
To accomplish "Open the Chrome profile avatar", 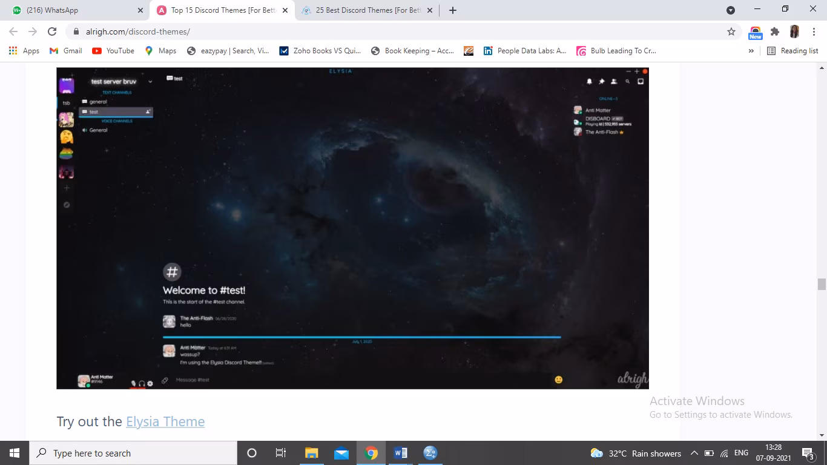I will tap(794, 31).
